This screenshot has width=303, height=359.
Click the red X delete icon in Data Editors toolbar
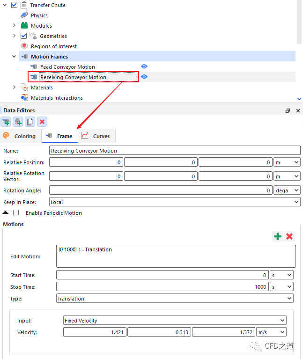[42, 122]
